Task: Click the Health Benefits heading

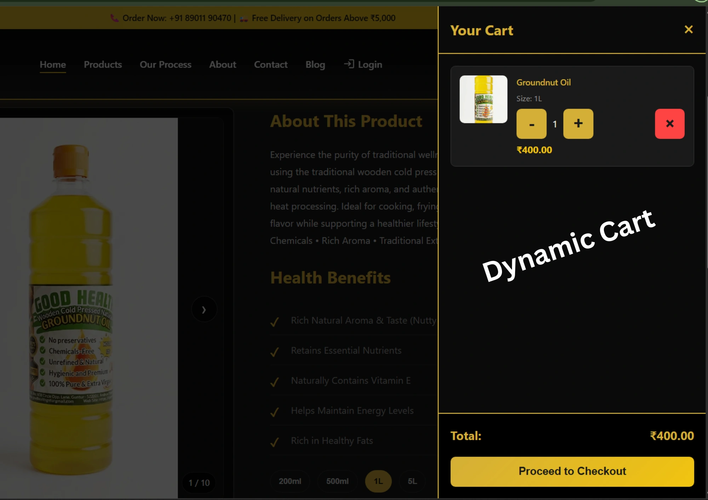Action: click(x=330, y=278)
